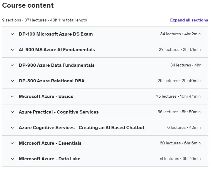Click the '34 lectures • 4hr' text
The width and height of the screenshot is (211, 170).
[x=185, y=65]
